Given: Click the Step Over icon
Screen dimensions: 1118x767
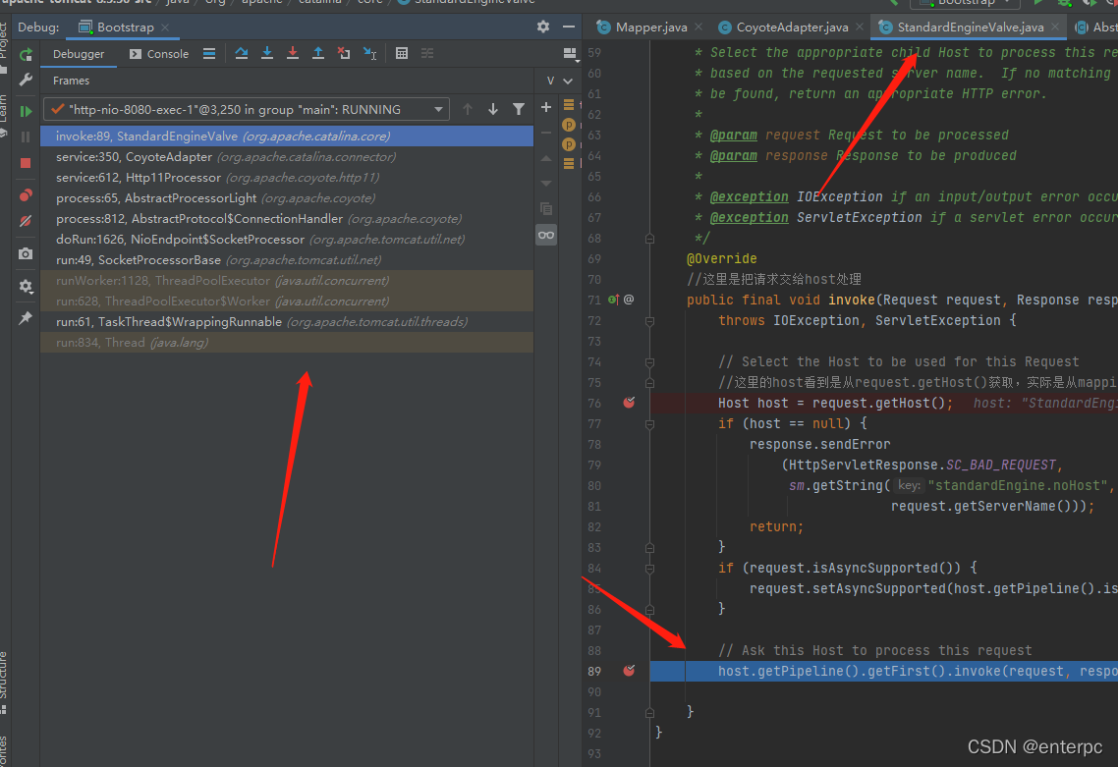Looking at the screenshot, I should [241, 53].
